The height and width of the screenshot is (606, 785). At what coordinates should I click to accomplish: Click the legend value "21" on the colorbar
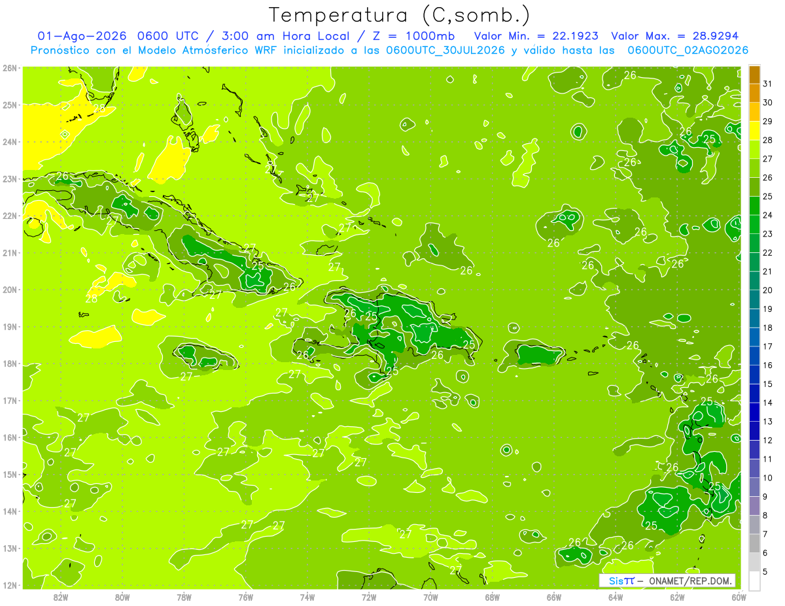coord(768,271)
